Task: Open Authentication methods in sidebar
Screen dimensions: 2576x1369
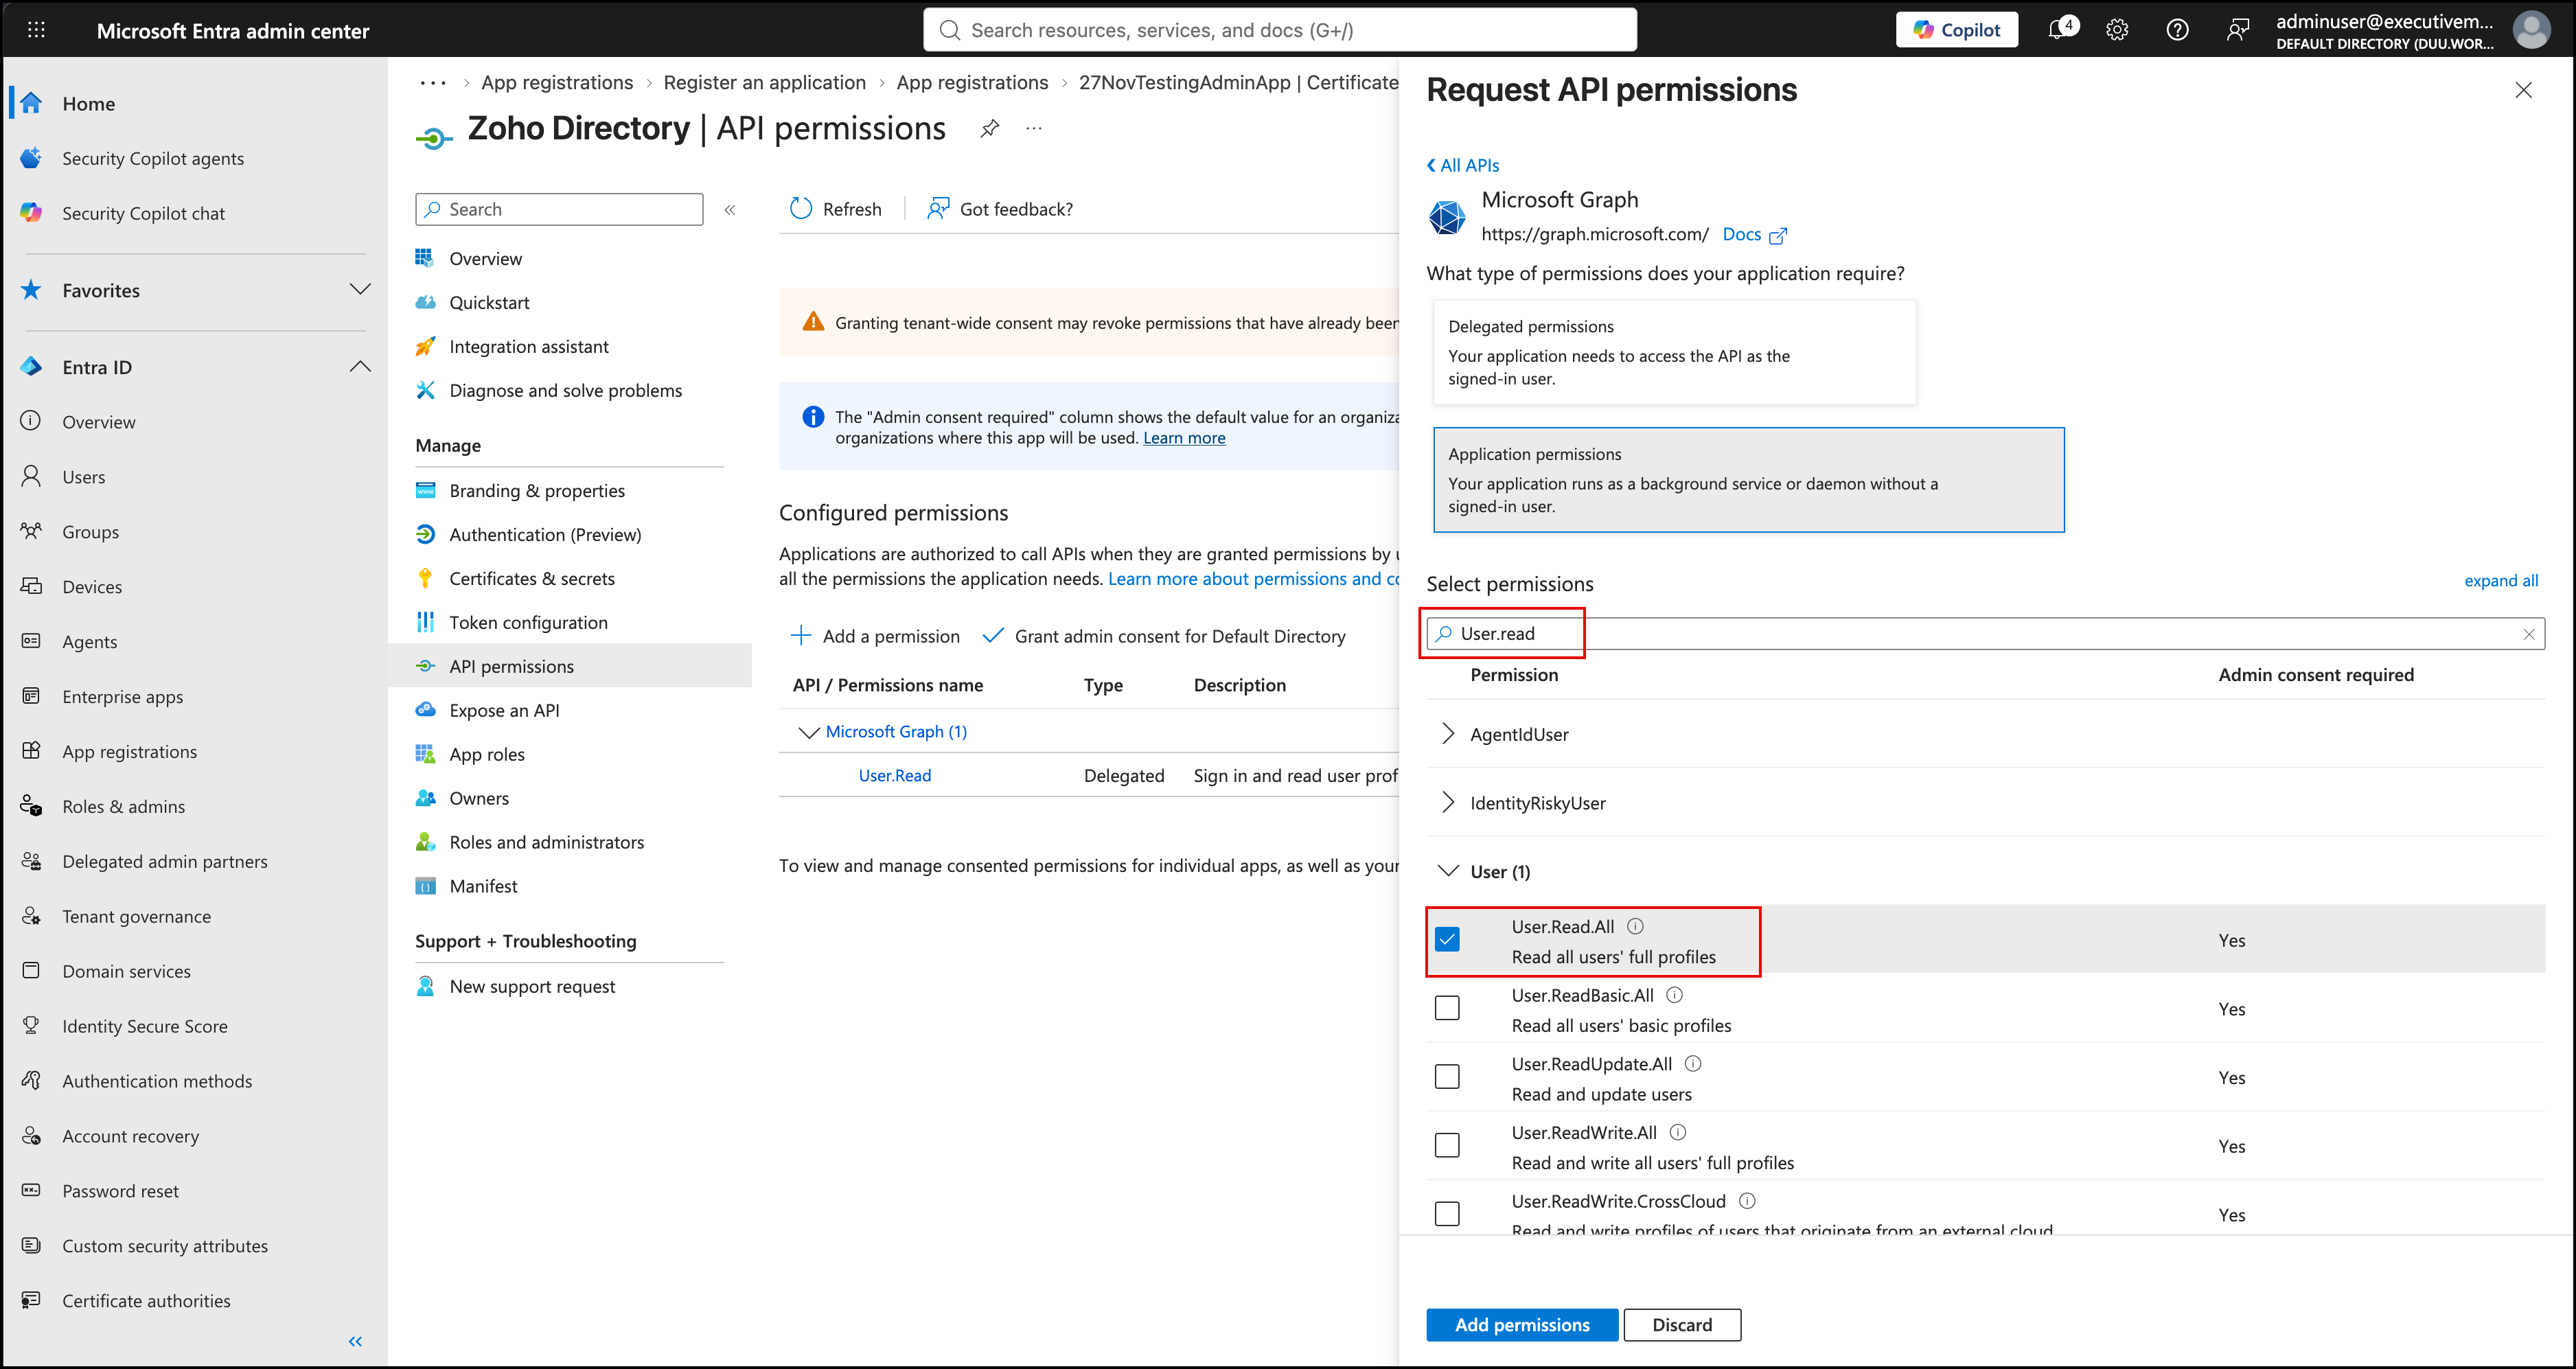Action: tap(157, 1081)
